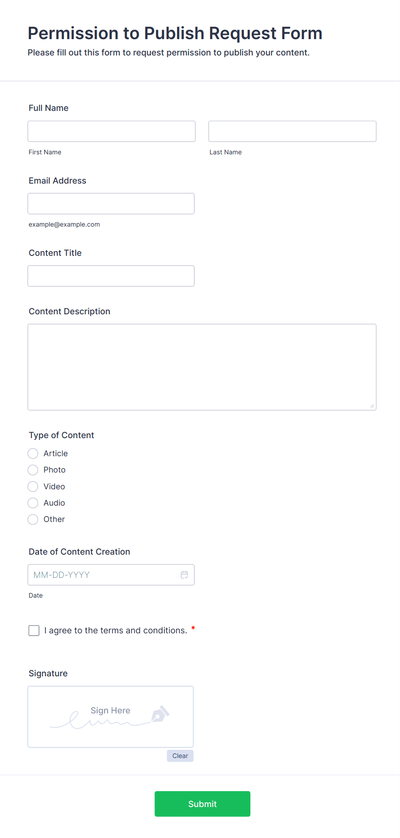Image resolution: width=400 pixels, height=838 pixels.
Task: Pick Audio under Type of Content
Action: (33, 503)
